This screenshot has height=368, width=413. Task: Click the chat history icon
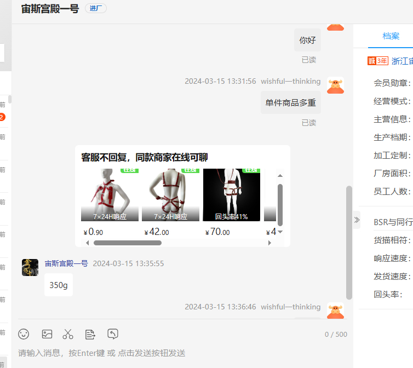pos(113,334)
